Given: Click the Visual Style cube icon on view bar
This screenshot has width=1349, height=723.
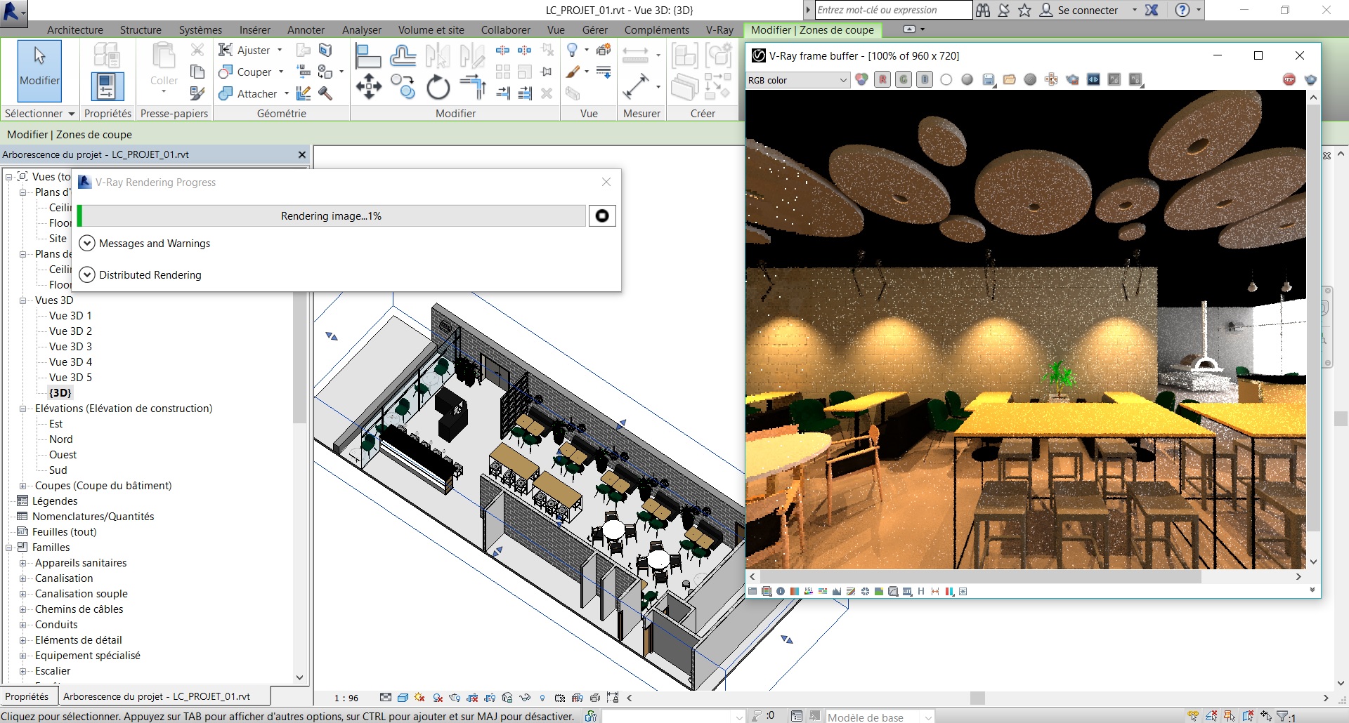Looking at the screenshot, I should [402, 698].
